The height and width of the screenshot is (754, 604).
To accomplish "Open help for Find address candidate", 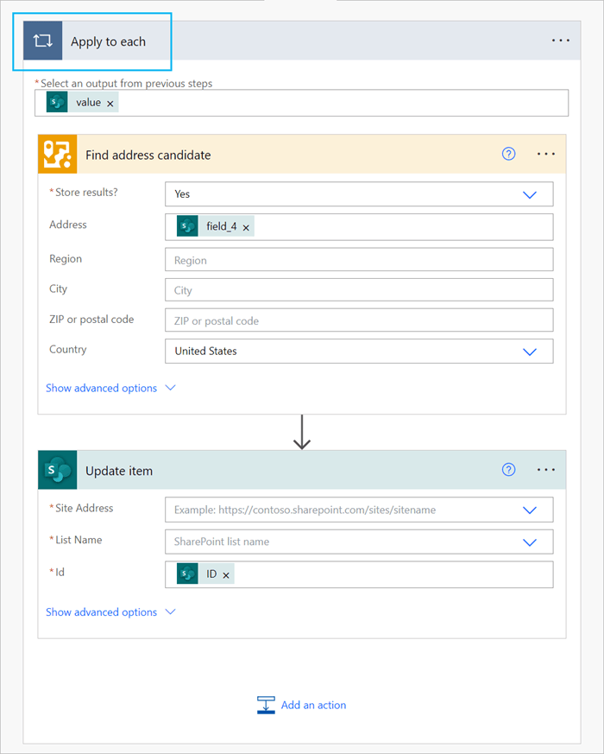I will [x=508, y=154].
